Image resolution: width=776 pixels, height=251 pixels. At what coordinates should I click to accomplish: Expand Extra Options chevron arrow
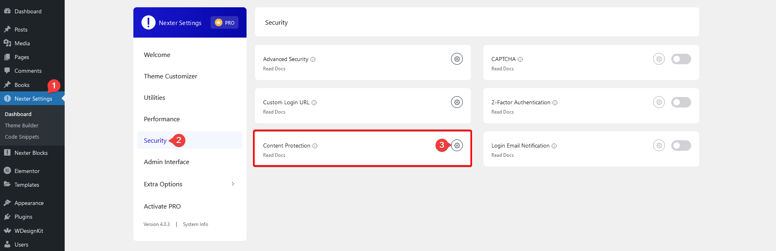pyautogui.click(x=233, y=184)
